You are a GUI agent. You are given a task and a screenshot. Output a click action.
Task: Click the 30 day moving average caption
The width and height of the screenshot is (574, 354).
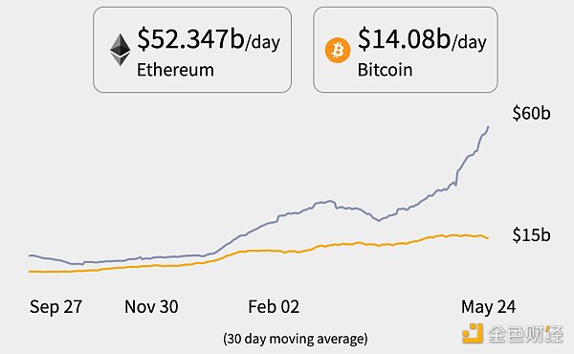click(295, 339)
